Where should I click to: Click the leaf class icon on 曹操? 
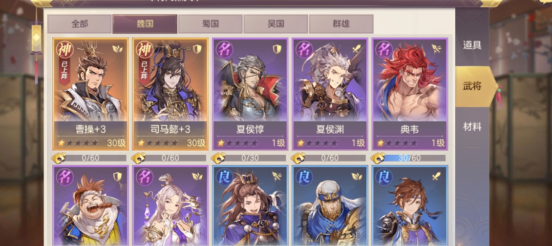coord(117,49)
